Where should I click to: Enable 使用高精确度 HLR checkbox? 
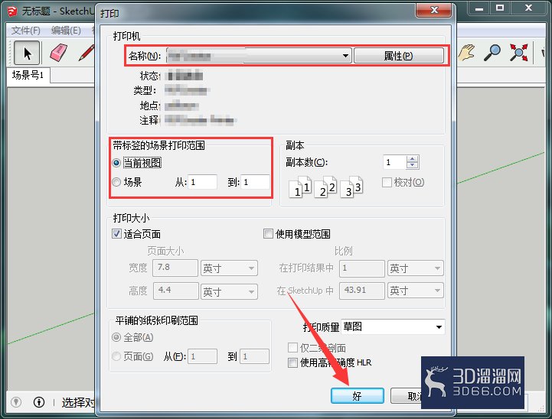[x=292, y=362]
